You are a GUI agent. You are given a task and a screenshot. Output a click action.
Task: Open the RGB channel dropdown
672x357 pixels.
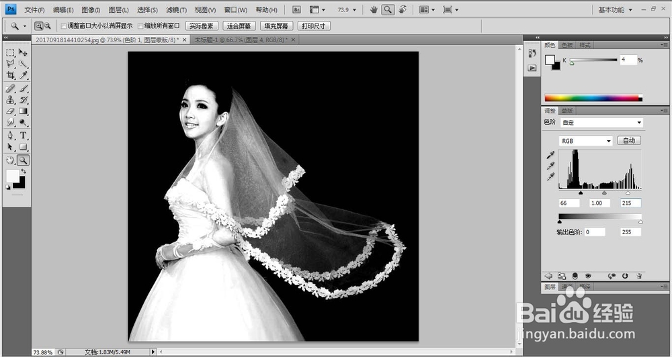(x=586, y=141)
